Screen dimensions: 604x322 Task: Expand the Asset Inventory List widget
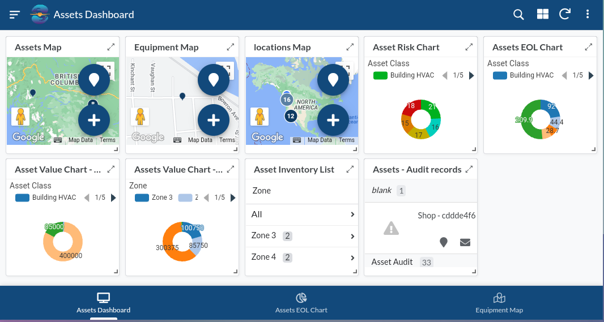(350, 169)
